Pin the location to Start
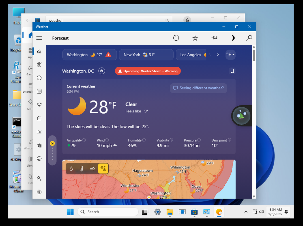 point(214,38)
